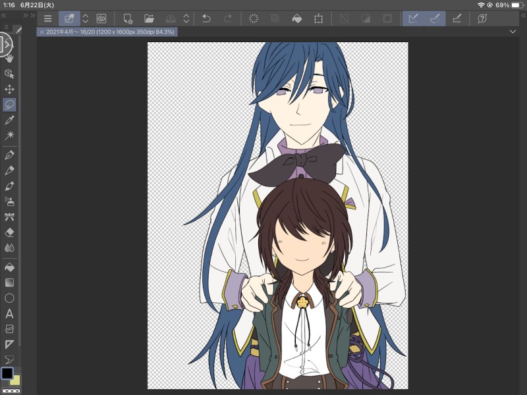Screen dimensions: 527x395
Task: Select the Move Layer tool
Action: click(9, 89)
